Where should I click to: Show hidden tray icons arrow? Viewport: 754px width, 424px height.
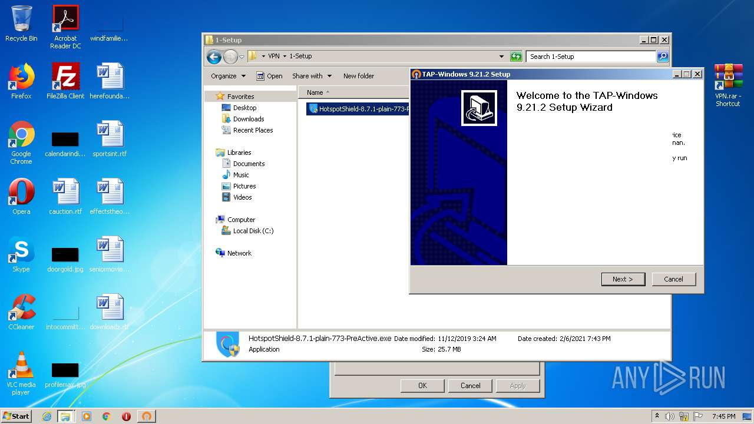tap(657, 416)
